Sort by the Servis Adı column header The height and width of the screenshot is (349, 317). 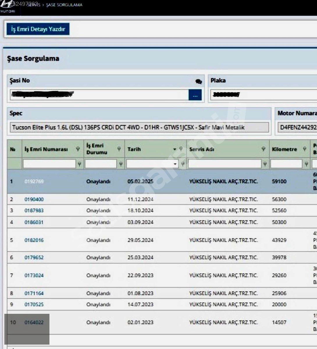point(202,149)
